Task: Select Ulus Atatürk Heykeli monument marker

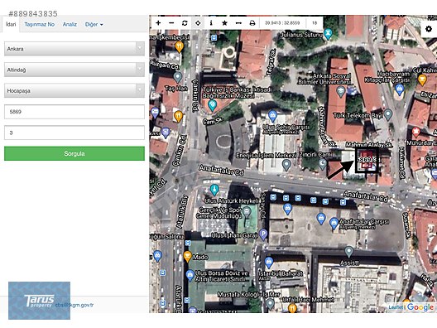Action: click(214, 190)
